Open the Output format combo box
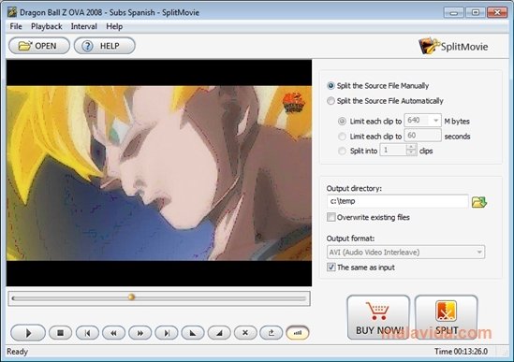This screenshot has height=362, width=514. click(x=405, y=253)
